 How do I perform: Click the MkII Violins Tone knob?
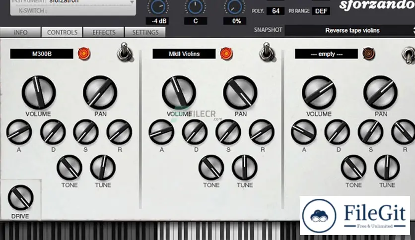(211, 168)
